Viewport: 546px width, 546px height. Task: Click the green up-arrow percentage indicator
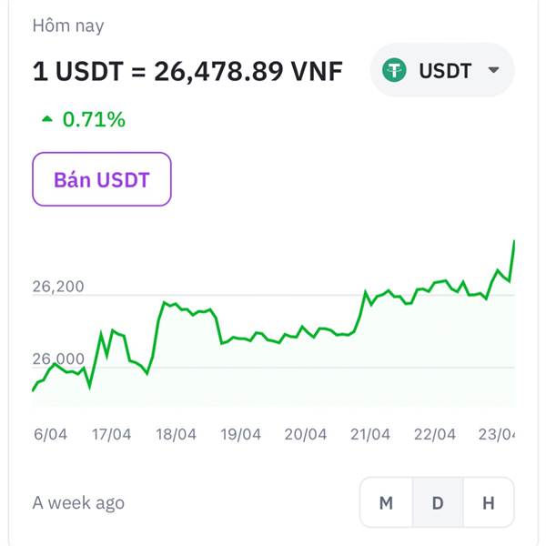[x=47, y=119]
